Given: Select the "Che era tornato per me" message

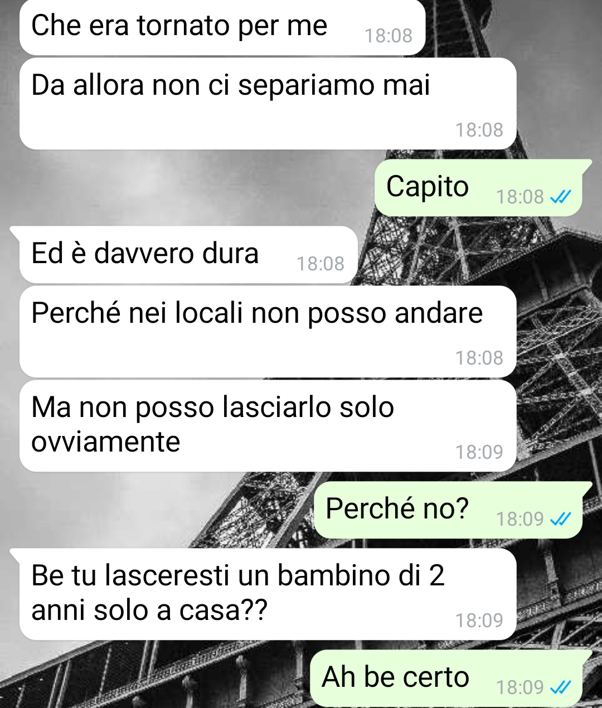Looking at the screenshot, I should (222, 28).
